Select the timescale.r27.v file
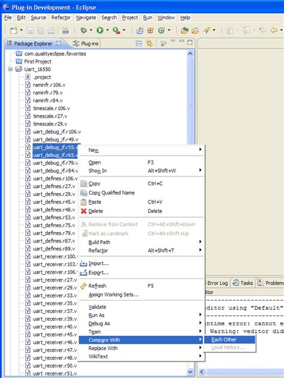This screenshot has width=284, height=378. (50, 116)
